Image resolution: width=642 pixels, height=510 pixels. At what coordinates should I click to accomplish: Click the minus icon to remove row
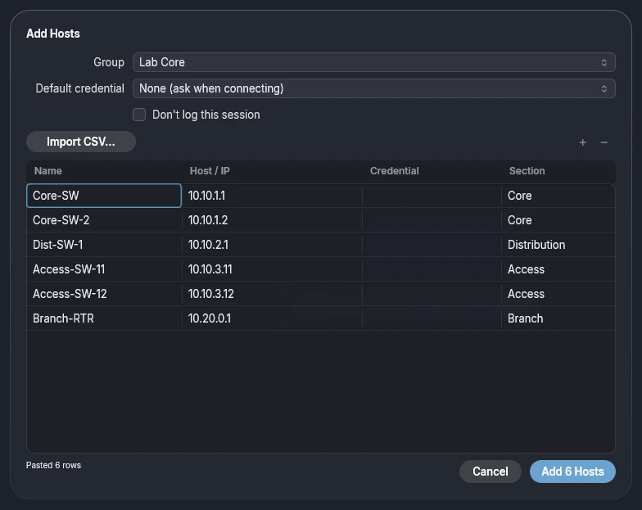[x=604, y=142]
